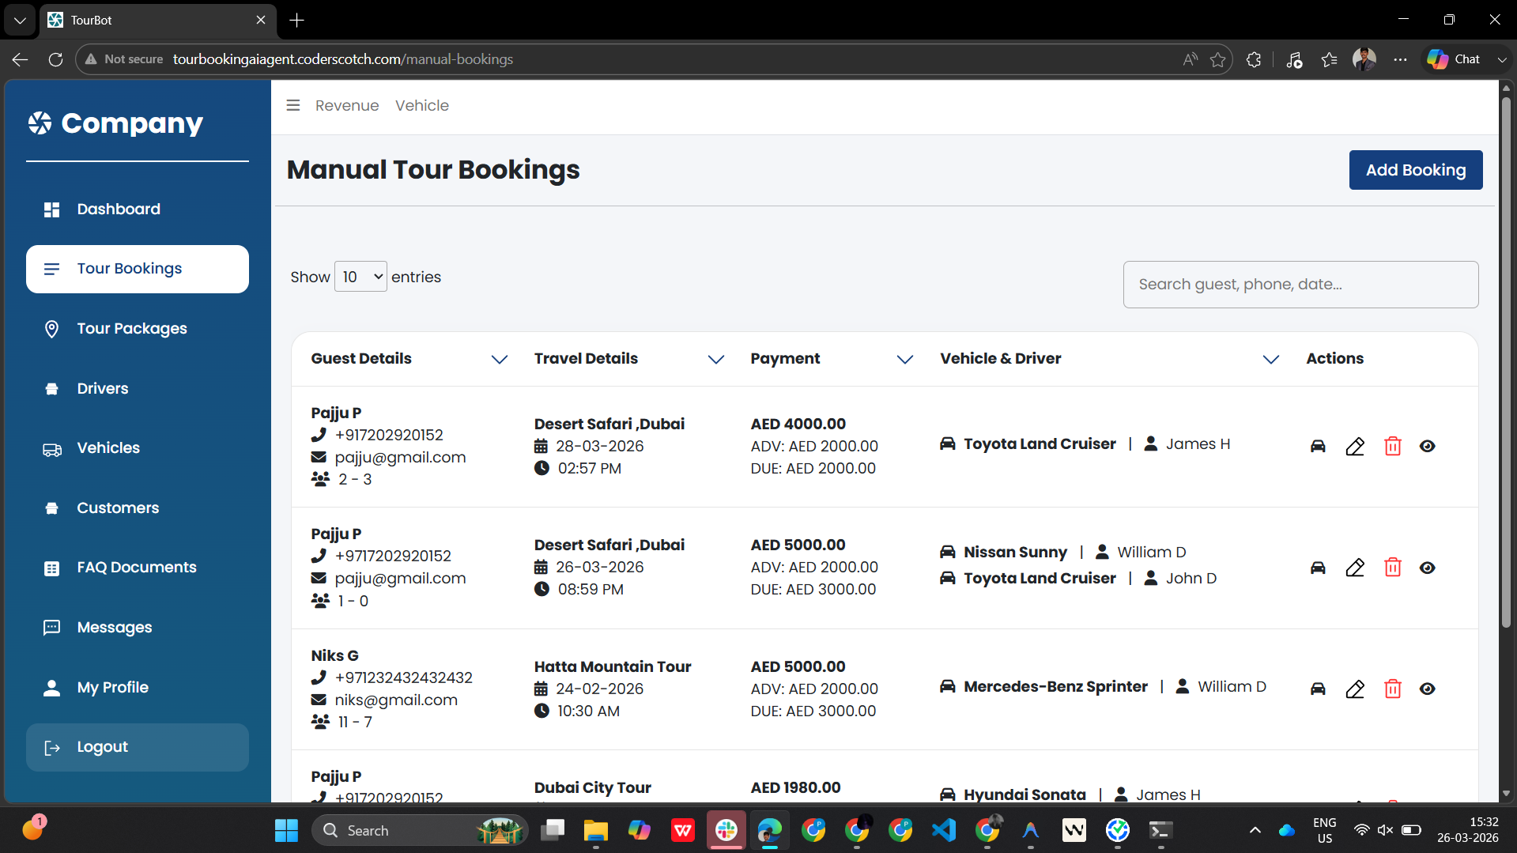Open browser extensions icon
The width and height of the screenshot is (1517, 853).
(x=1254, y=59)
